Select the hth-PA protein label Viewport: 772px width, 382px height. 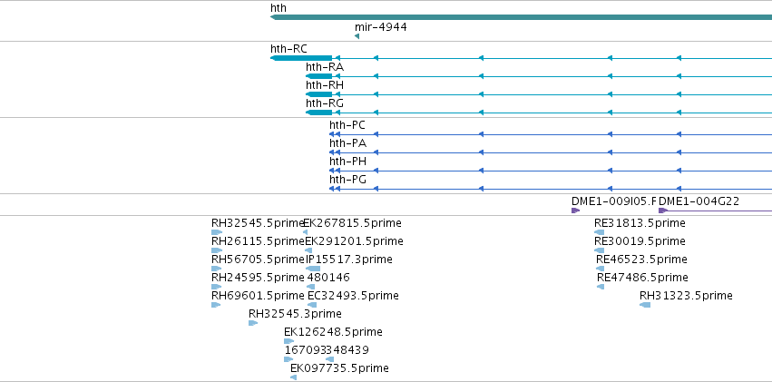(x=347, y=143)
